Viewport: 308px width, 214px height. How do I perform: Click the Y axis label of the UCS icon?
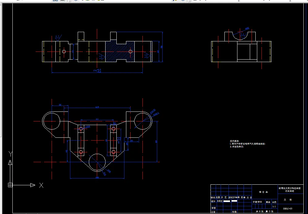point(11,154)
